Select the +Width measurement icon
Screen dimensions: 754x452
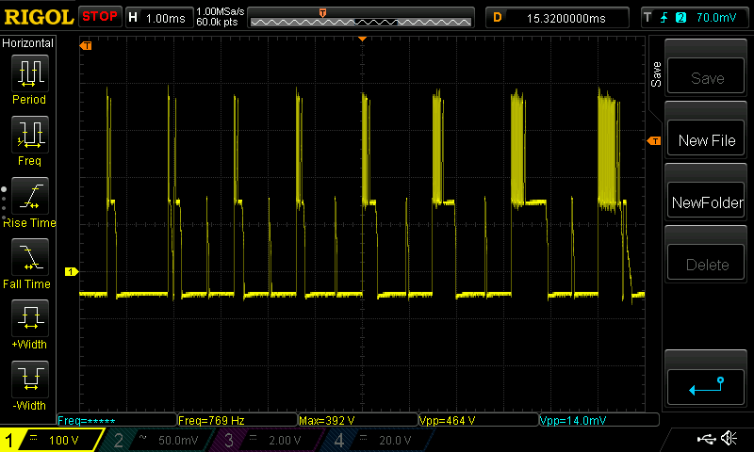(29, 318)
